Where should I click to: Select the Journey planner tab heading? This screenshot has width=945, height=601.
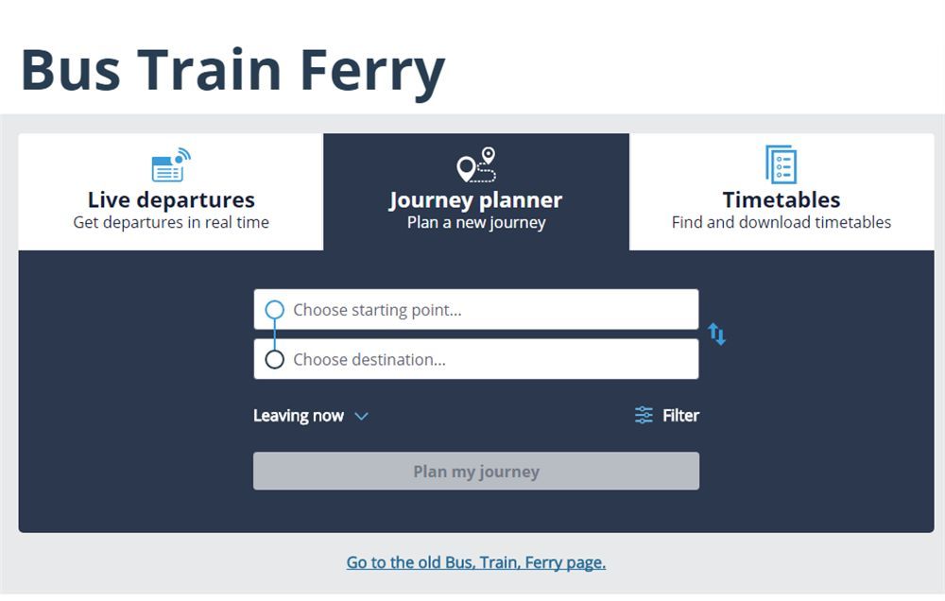click(x=476, y=199)
